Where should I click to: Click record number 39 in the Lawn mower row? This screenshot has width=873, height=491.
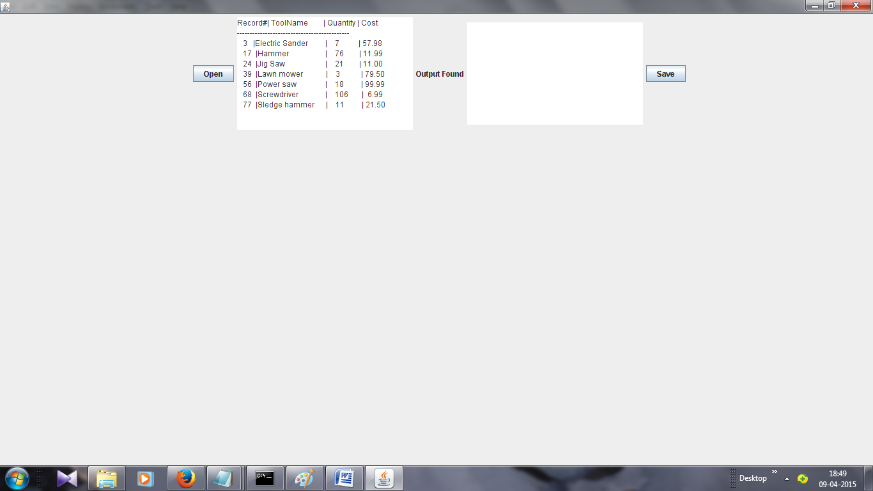tap(247, 74)
